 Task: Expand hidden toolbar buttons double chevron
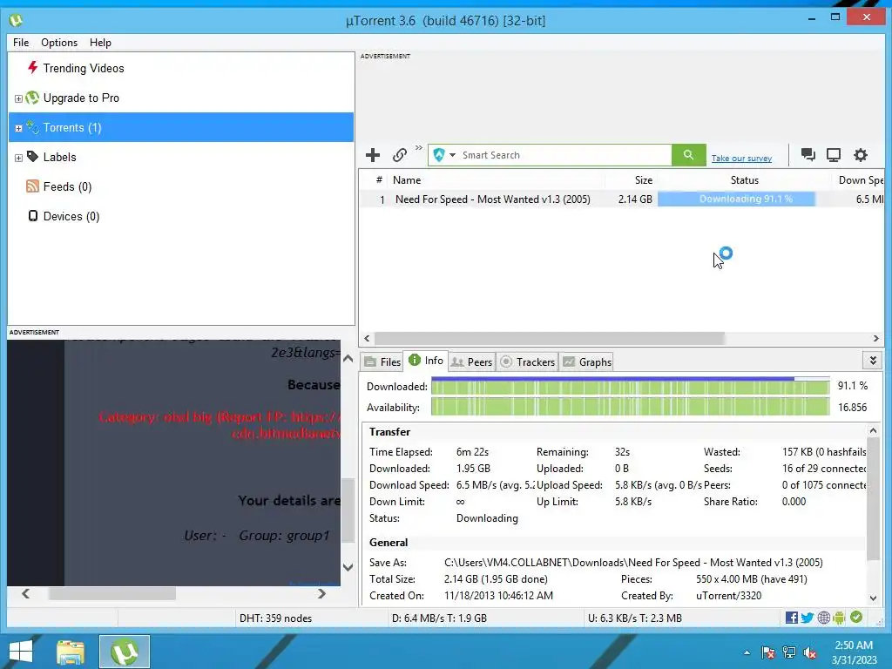pyautogui.click(x=419, y=148)
